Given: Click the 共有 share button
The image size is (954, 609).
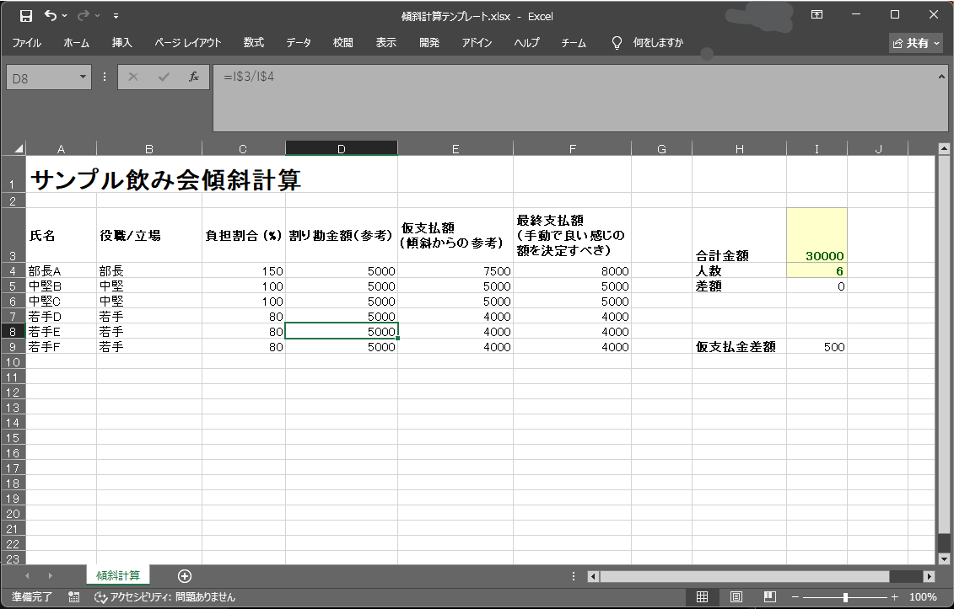Looking at the screenshot, I should coord(916,43).
